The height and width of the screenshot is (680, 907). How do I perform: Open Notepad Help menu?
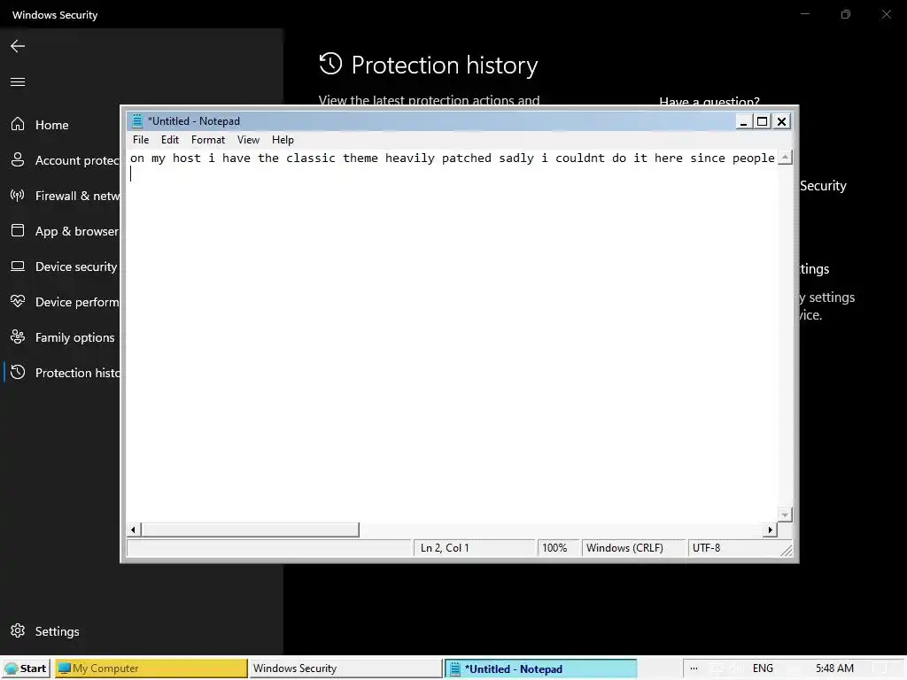coord(283,140)
